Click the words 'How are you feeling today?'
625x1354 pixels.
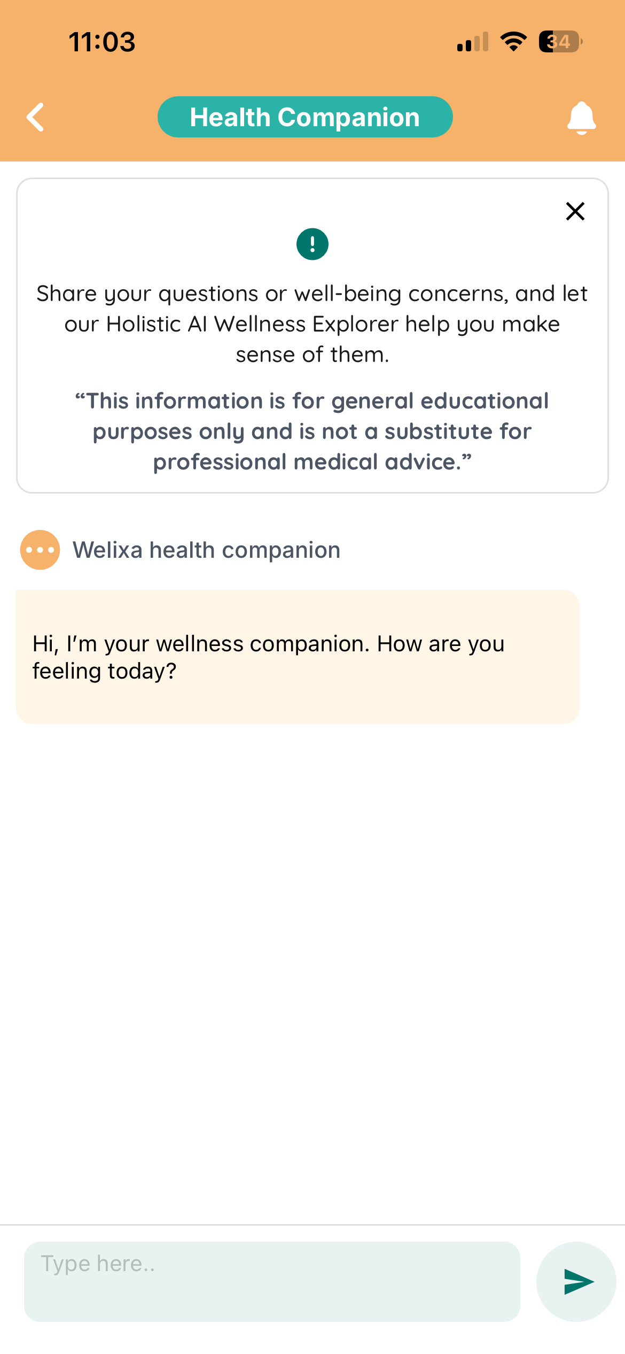point(268,657)
